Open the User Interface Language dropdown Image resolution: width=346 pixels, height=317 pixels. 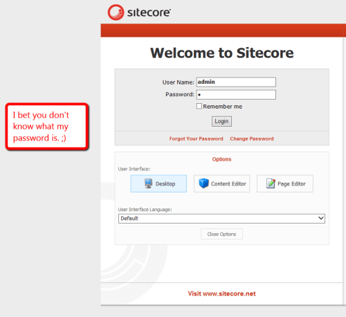click(x=221, y=219)
